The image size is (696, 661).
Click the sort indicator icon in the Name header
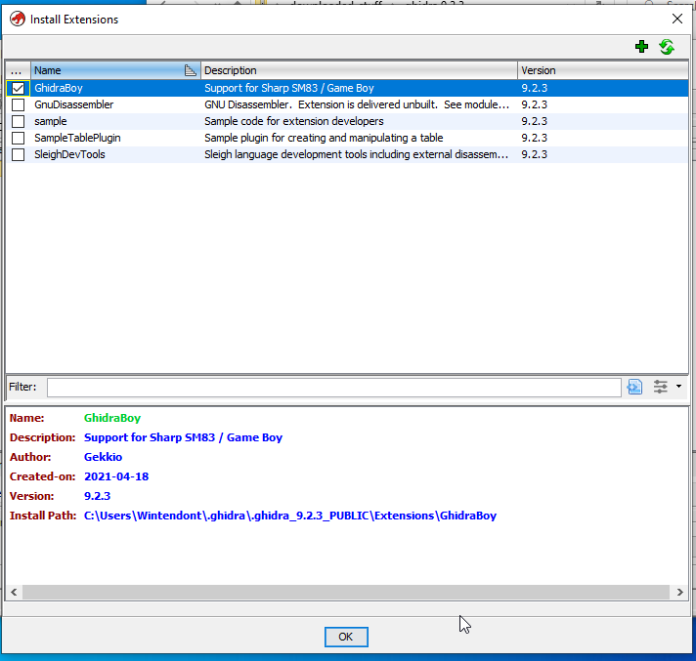190,70
